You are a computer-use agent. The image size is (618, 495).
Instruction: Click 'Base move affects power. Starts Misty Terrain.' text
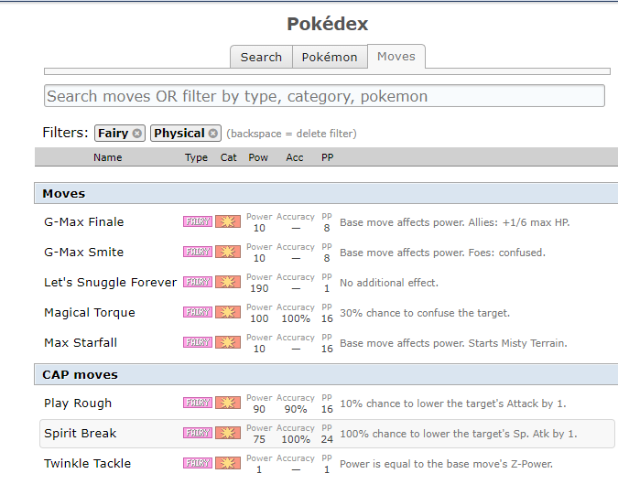pos(453,343)
